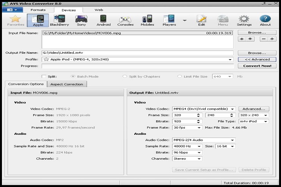Click the Menu disc icon
This screenshot has width=281, height=187.
point(223,21)
